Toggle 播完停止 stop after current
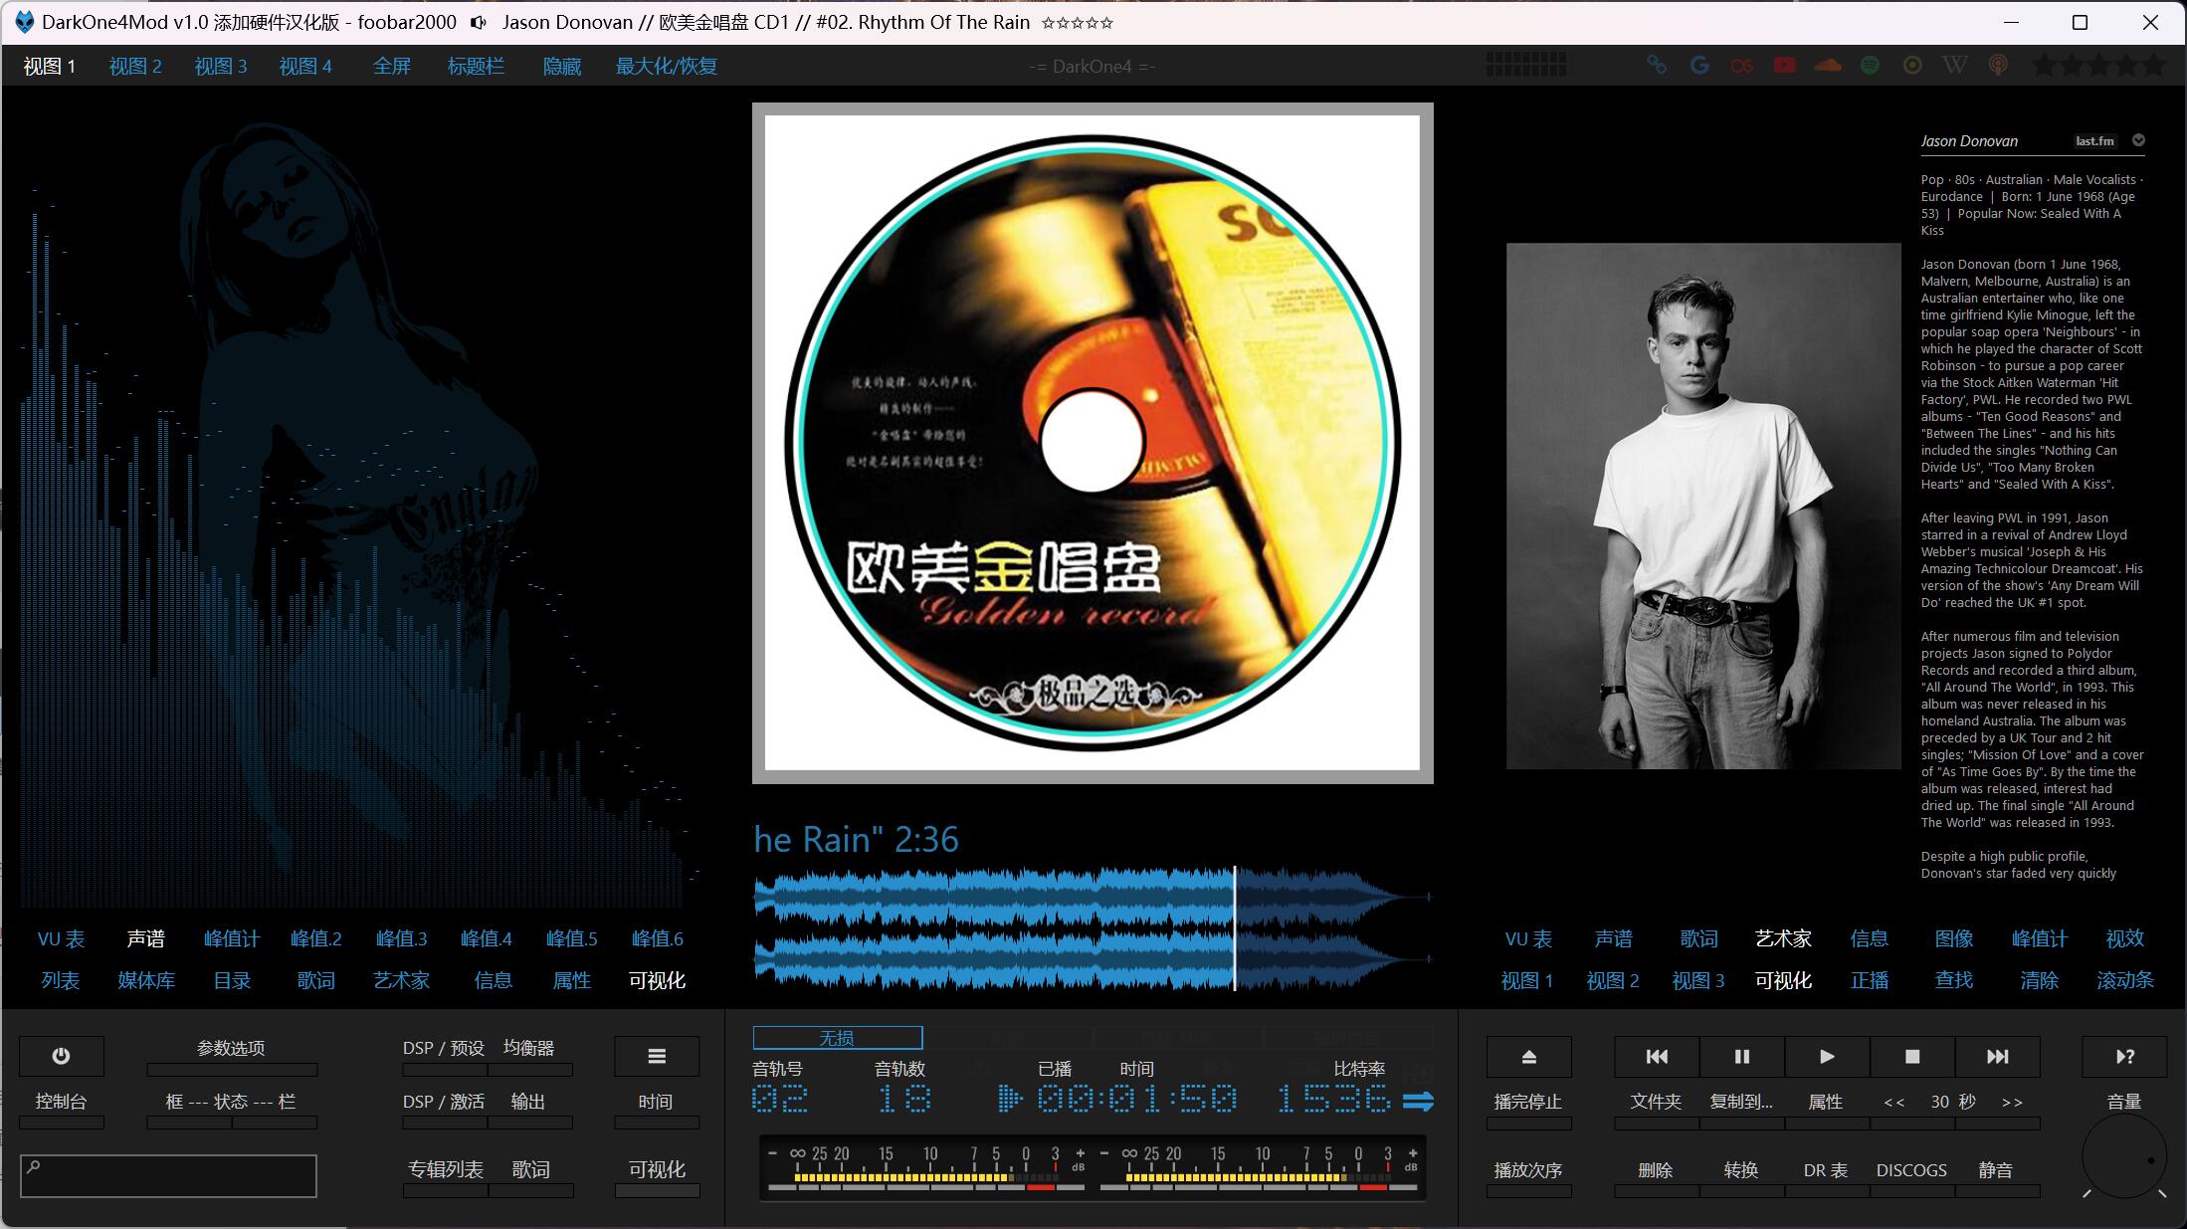This screenshot has width=2187, height=1229. (1528, 1102)
